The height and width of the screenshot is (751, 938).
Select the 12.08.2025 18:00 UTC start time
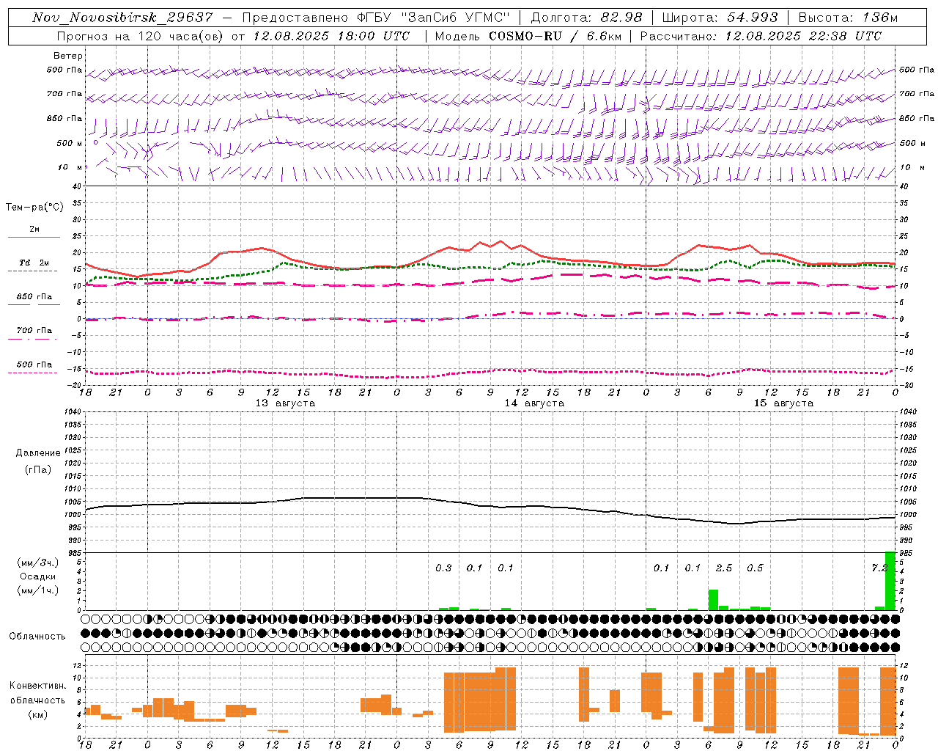coord(331,36)
